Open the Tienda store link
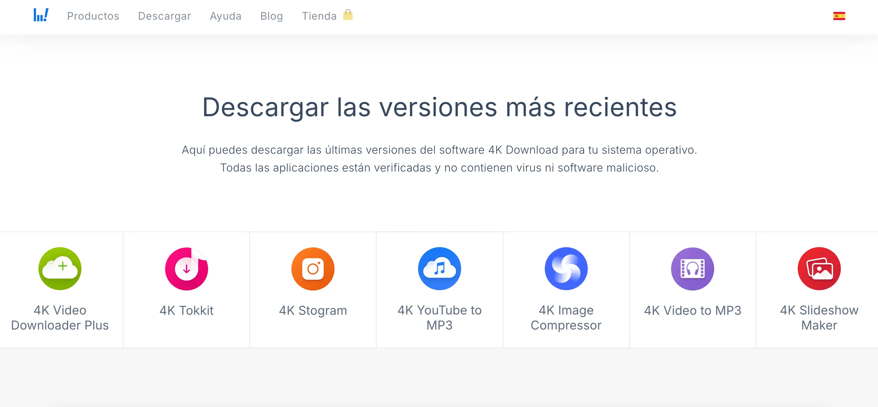This screenshot has height=407, width=878. point(319,16)
